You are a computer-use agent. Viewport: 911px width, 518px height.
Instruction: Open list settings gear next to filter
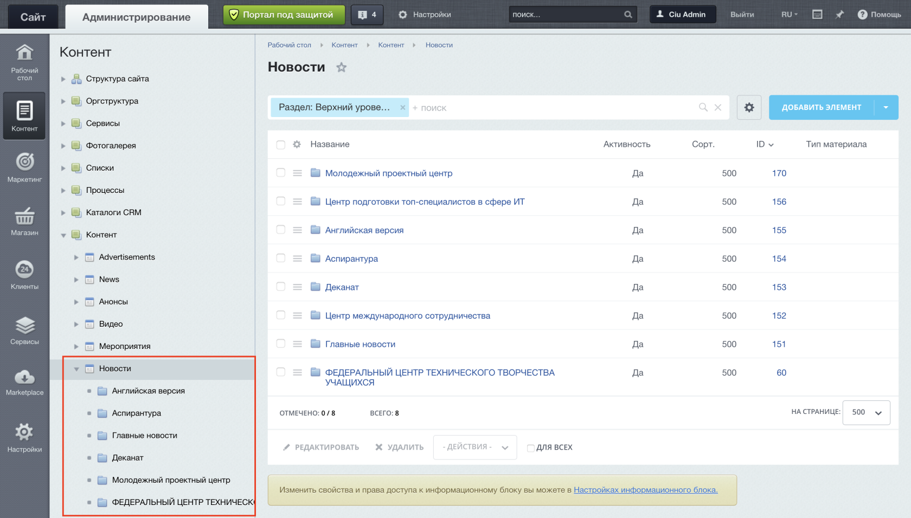749,107
